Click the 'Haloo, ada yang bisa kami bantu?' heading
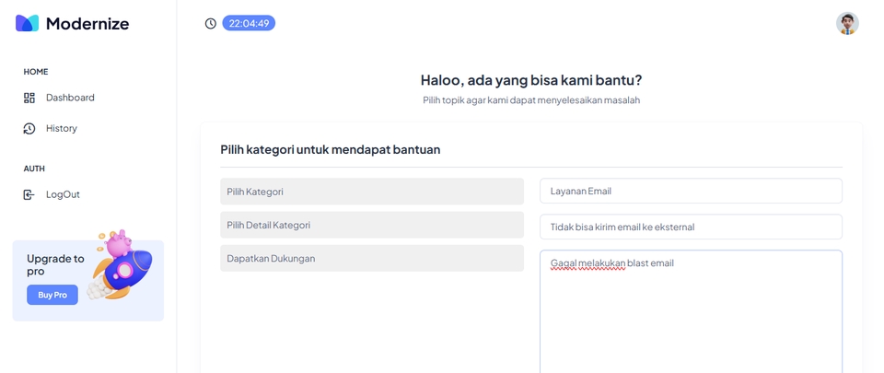 [x=531, y=80]
